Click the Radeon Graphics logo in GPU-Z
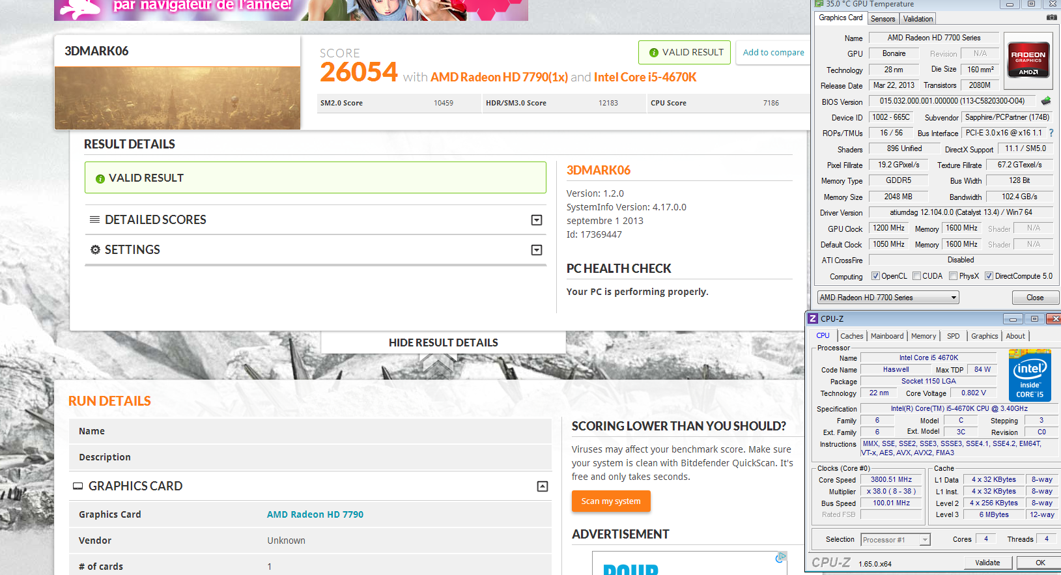 [1028, 59]
